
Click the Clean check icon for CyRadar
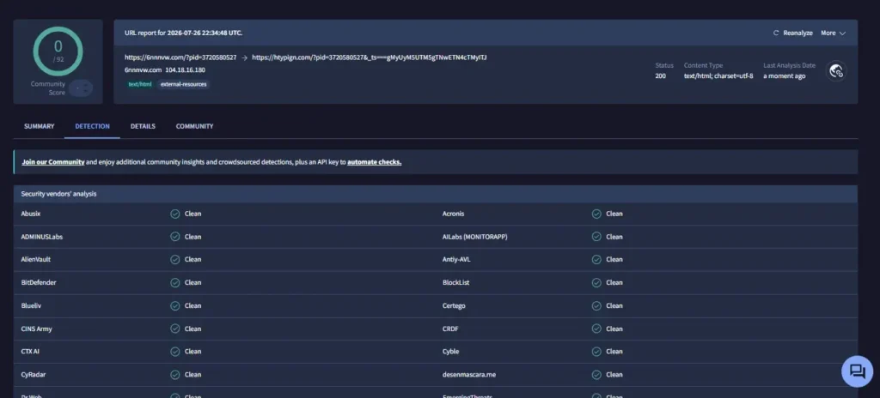pos(175,375)
